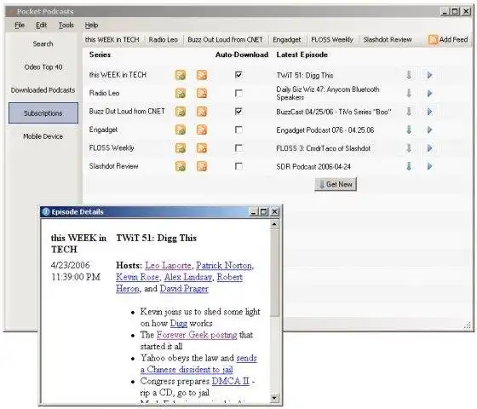The width and height of the screenshot is (477, 409).
Task: Open the Tools menu
Action: pyautogui.click(x=66, y=26)
